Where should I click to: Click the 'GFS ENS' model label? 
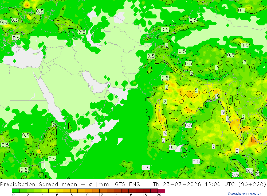point(127,185)
